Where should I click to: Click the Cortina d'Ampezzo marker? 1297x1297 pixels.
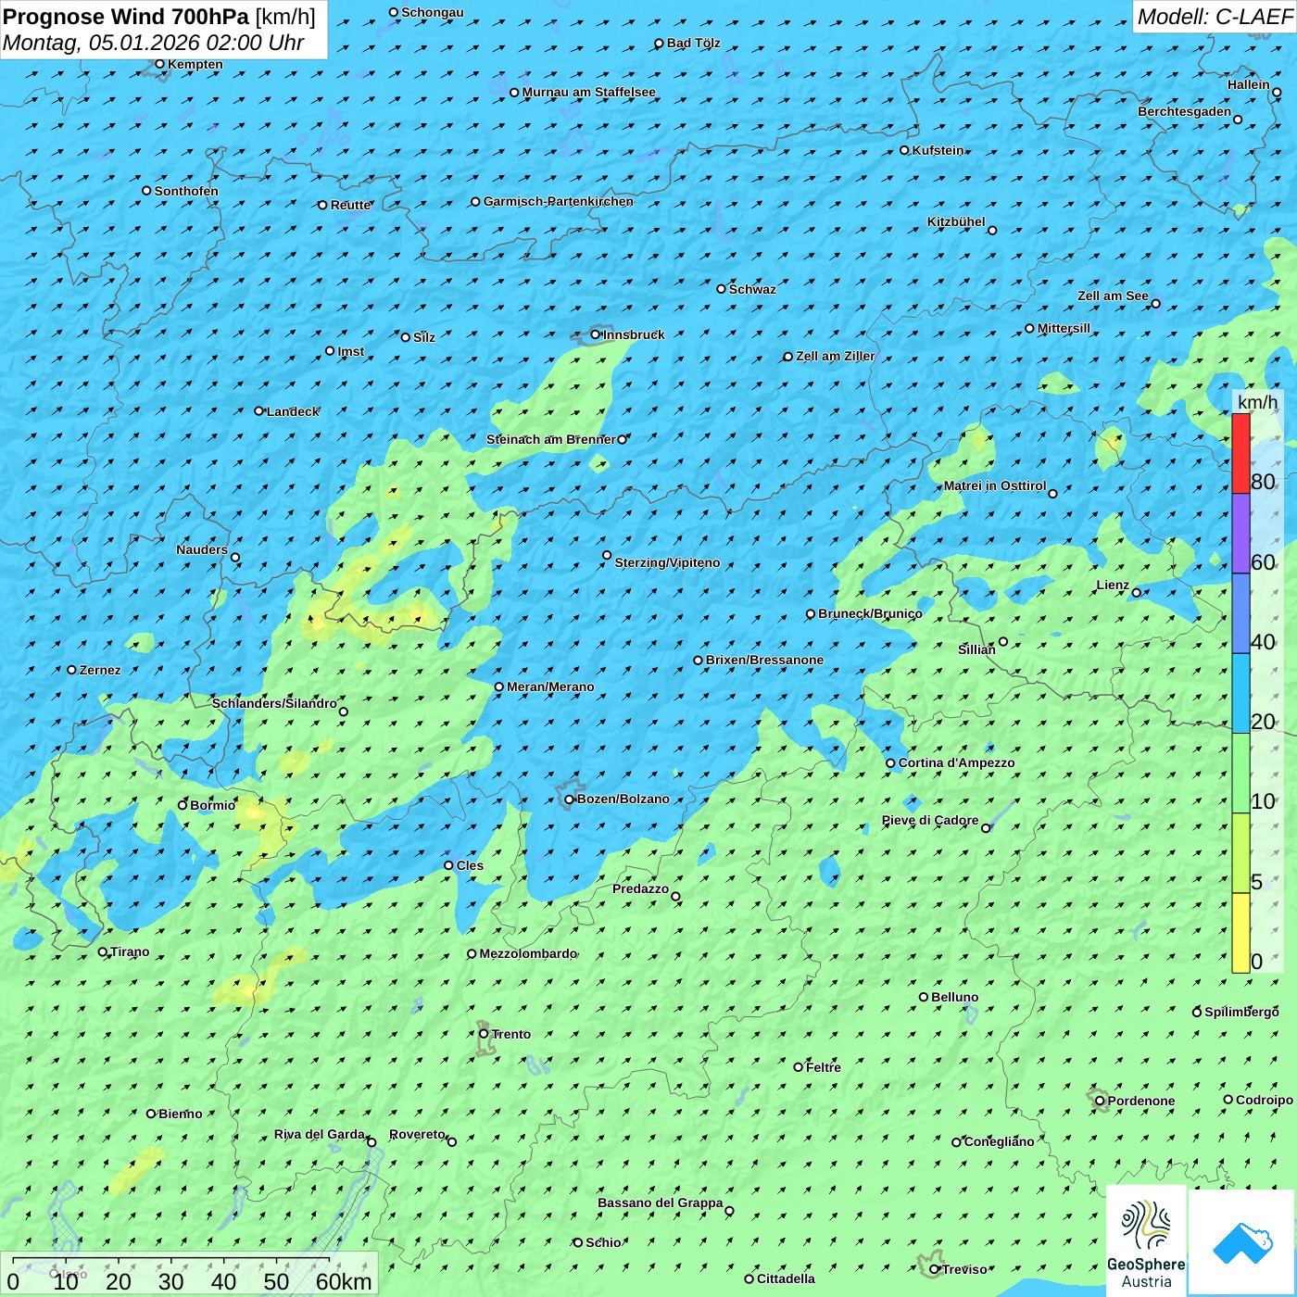click(890, 763)
